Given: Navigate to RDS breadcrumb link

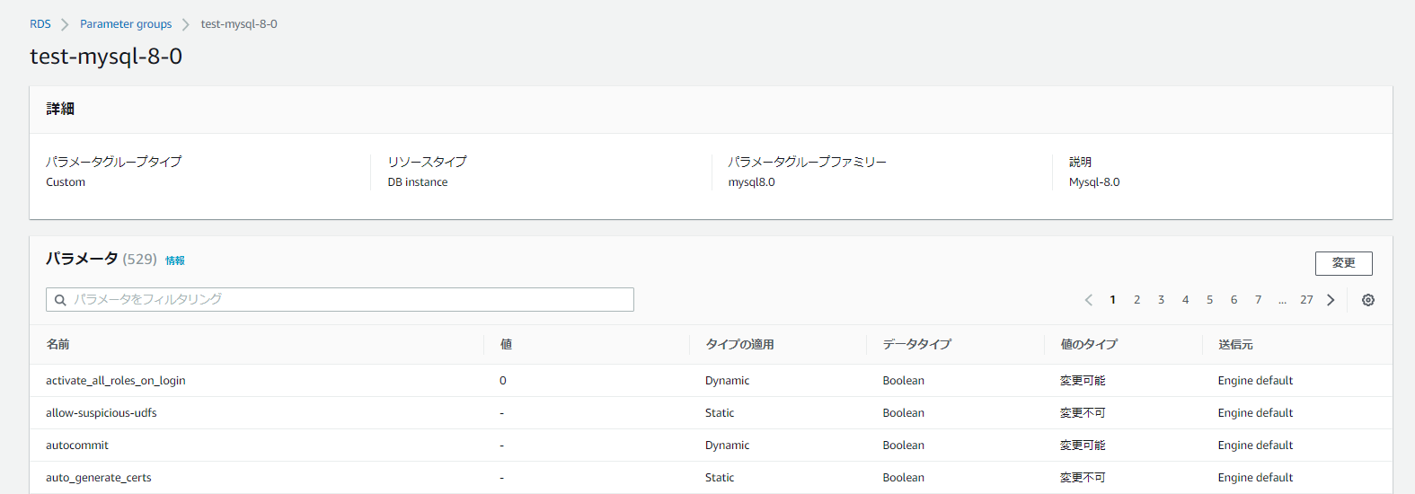Looking at the screenshot, I should point(40,24).
